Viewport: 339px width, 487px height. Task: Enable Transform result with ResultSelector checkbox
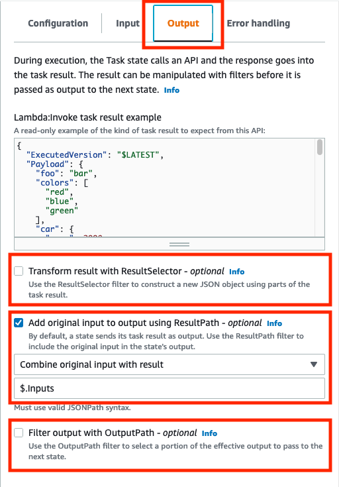click(x=19, y=271)
